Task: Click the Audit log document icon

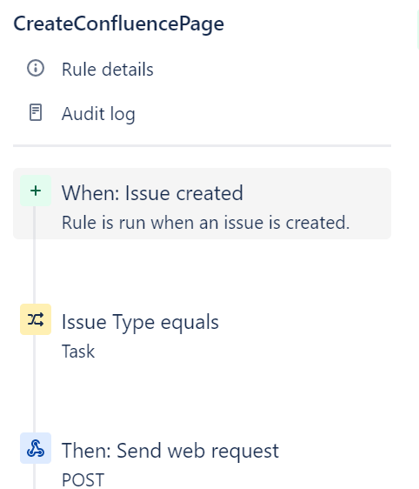Action: [36, 112]
